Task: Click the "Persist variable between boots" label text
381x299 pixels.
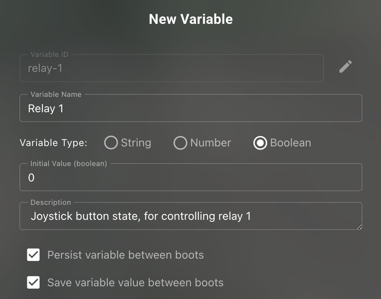Action: tap(125, 255)
